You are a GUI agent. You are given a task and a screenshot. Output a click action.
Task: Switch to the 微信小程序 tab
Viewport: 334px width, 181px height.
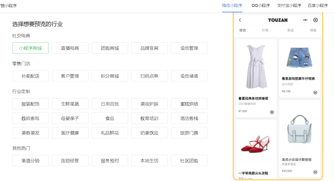[232, 6]
